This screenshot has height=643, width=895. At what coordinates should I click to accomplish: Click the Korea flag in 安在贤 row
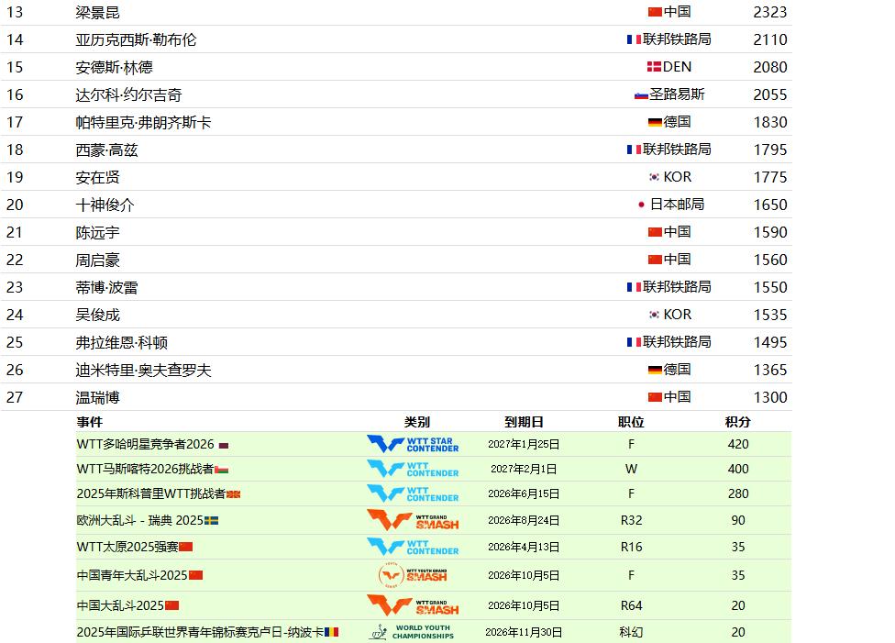[654, 177]
